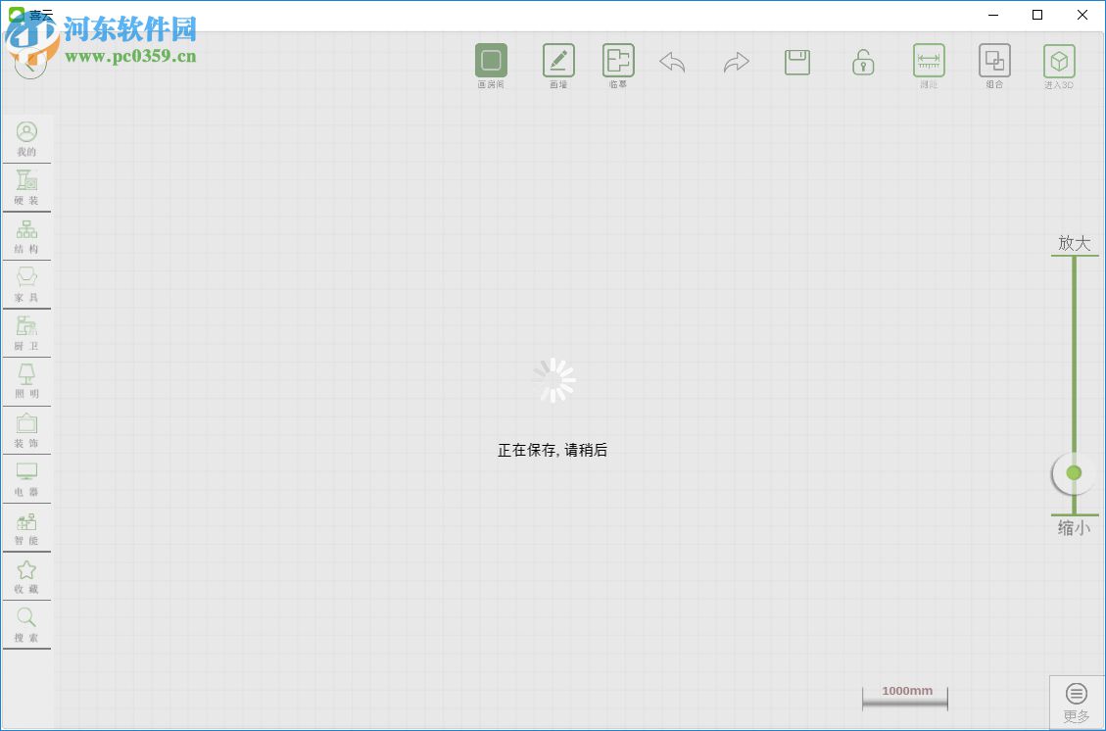Open the 家具 furniture category
1106x731 pixels.
coord(26,285)
